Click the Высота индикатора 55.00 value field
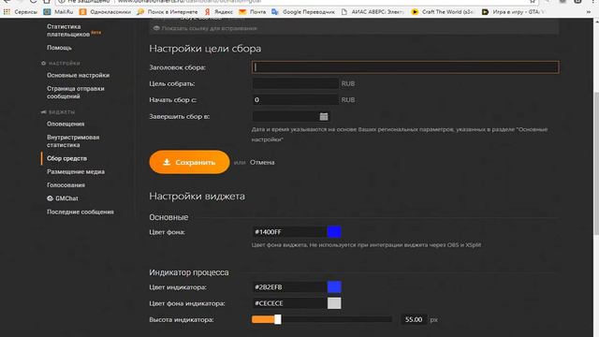This screenshot has width=599, height=337. pyautogui.click(x=414, y=319)
